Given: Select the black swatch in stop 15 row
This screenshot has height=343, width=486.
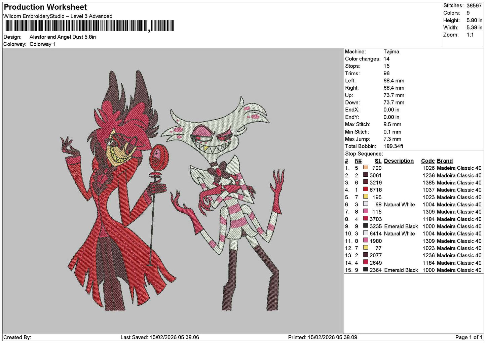Looking at the screenshot, I should click(366, 269).
